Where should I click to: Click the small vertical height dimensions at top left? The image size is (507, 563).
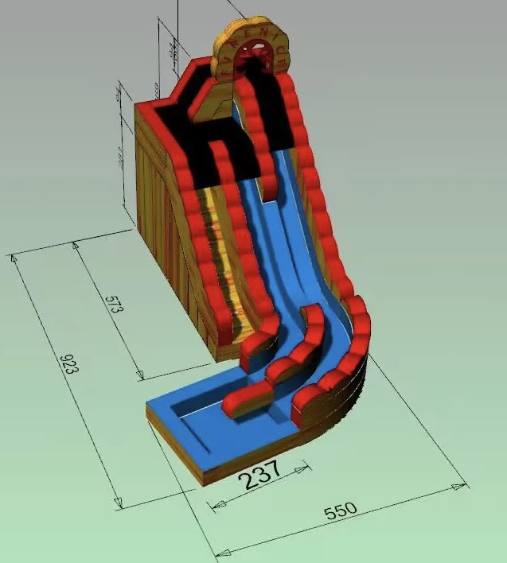[171, 48]
